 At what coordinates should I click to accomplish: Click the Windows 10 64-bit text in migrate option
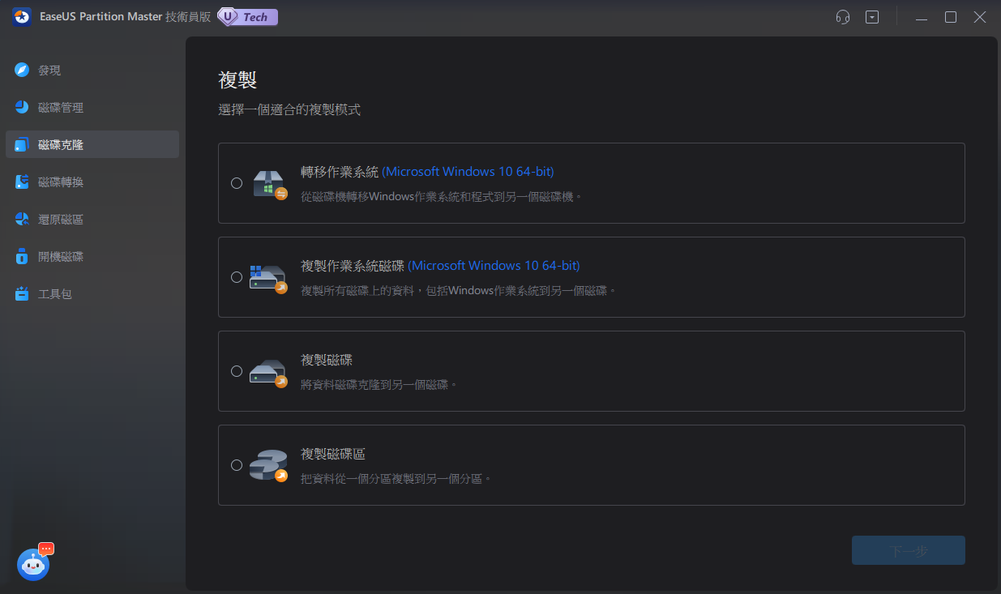tap(468, 172)
